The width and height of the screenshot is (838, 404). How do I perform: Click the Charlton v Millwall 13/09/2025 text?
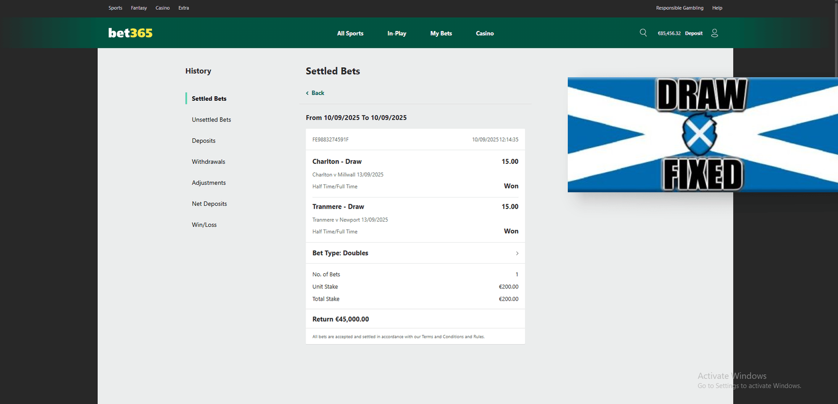point(348,174)
